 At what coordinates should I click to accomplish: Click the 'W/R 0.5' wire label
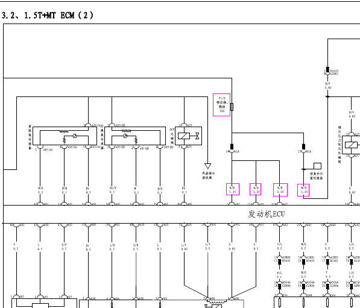coord(65,190)
